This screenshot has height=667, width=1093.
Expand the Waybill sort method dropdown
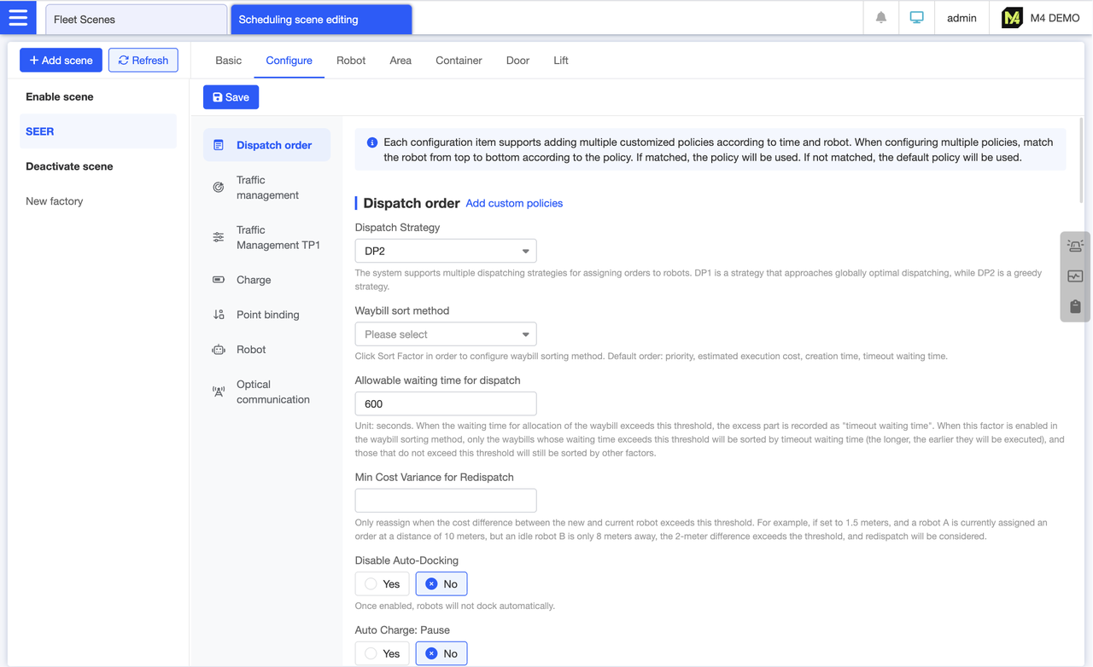tap(445, 333)
